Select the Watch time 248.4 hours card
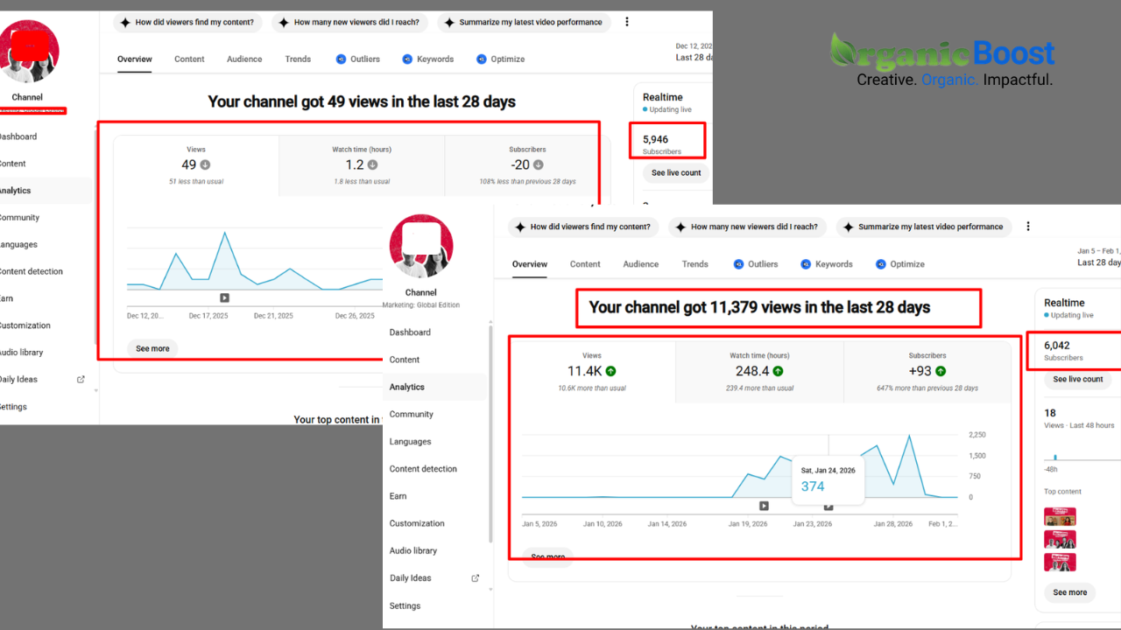Viewport: 1121px width, 630px height. pos(759,372)
